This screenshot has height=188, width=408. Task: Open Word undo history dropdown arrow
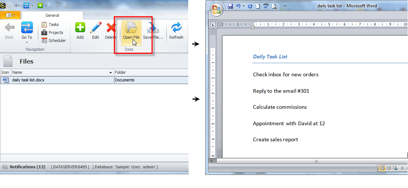244,6
